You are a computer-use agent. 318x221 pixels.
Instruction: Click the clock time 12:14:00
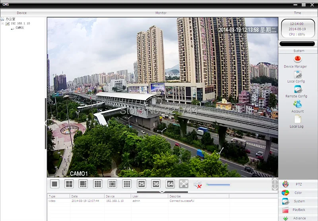[x=297, y=24]
